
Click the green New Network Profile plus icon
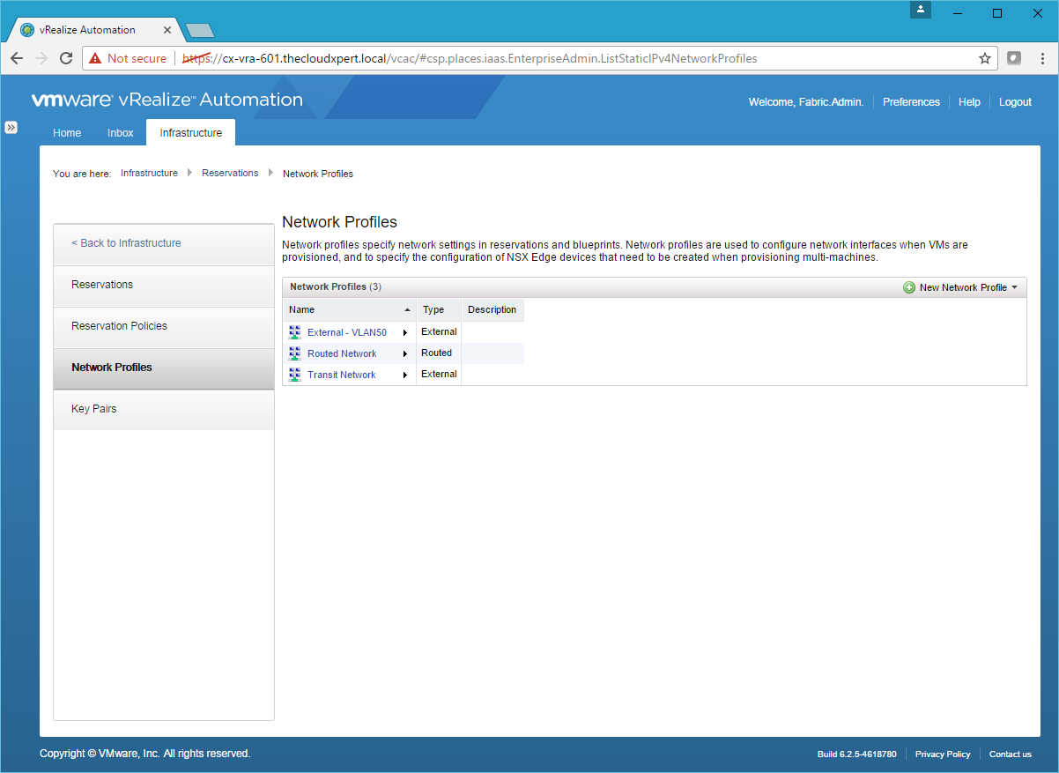(909, 287)
